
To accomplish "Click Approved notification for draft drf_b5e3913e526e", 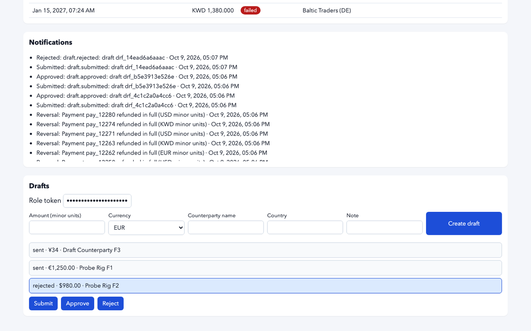I will click(137, 76).
